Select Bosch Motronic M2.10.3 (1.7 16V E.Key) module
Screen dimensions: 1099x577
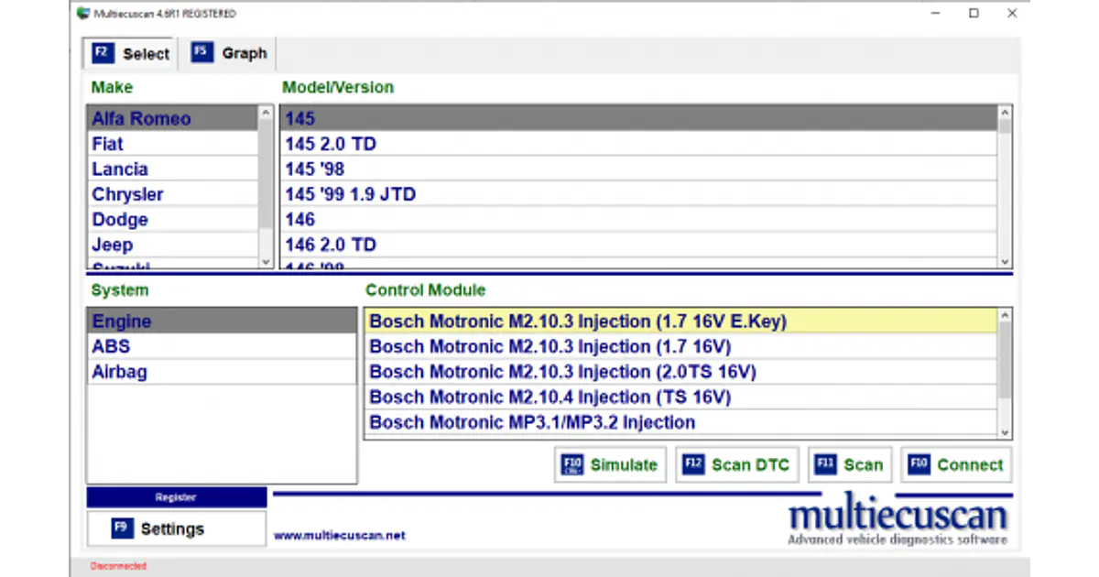[x=681, y=321]
